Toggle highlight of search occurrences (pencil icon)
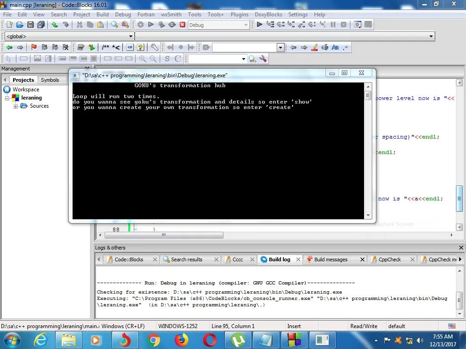The height and width of the screenshot is (349, 466). 314,47
